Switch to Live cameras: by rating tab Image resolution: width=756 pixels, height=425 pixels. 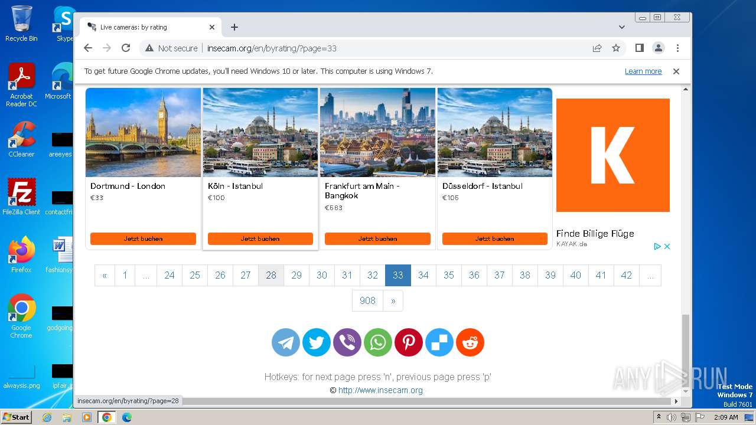(x=151, y=27)
